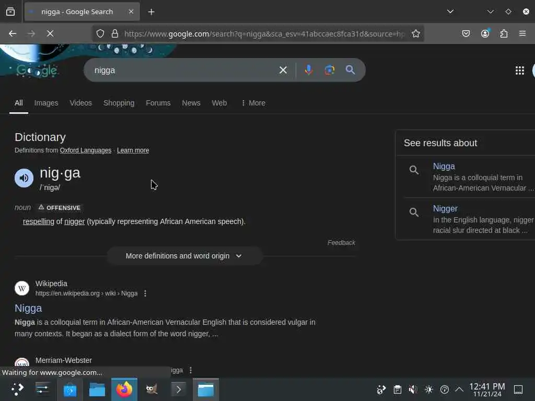The image size is (535, 401).
Task: Open the Firefox hamburger menu
Action: 522,33
